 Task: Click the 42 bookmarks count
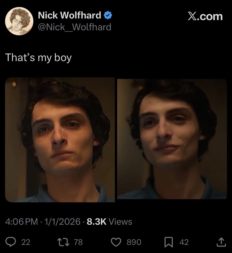click(184, 242)
